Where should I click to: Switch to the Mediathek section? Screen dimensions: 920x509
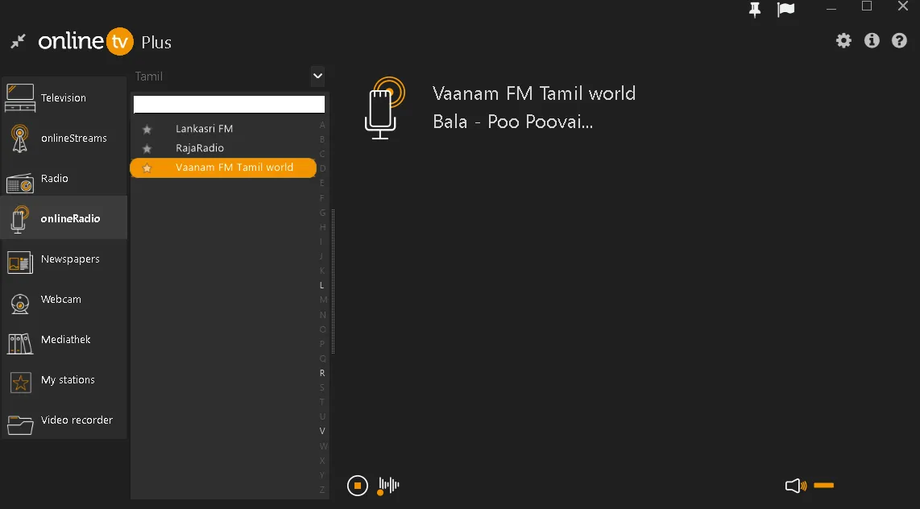click(x=64, y=340)
